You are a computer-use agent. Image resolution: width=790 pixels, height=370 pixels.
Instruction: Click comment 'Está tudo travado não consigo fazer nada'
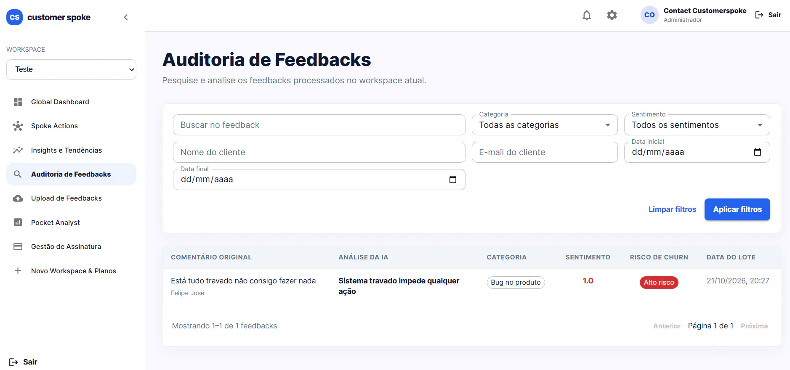click(243, 281)
